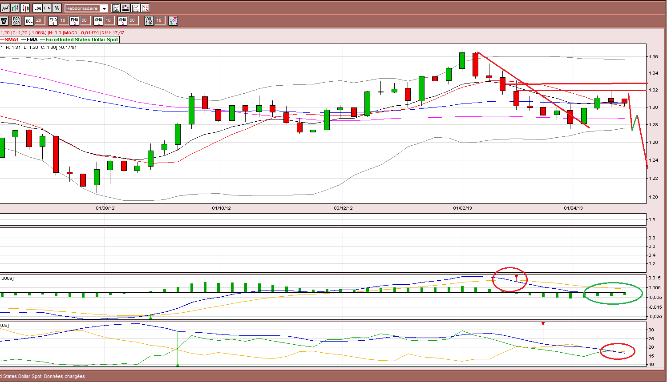667x382 pixels.
Task: Open the Hebdomadaire period dropdown
Action: 86,8
